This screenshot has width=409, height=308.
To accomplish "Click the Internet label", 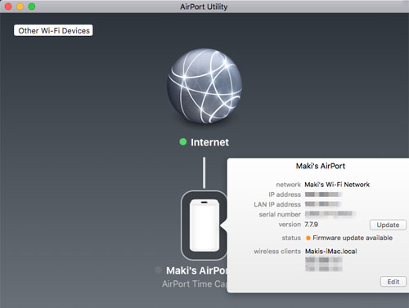I will pyautogui.click(x=209, y=142).
